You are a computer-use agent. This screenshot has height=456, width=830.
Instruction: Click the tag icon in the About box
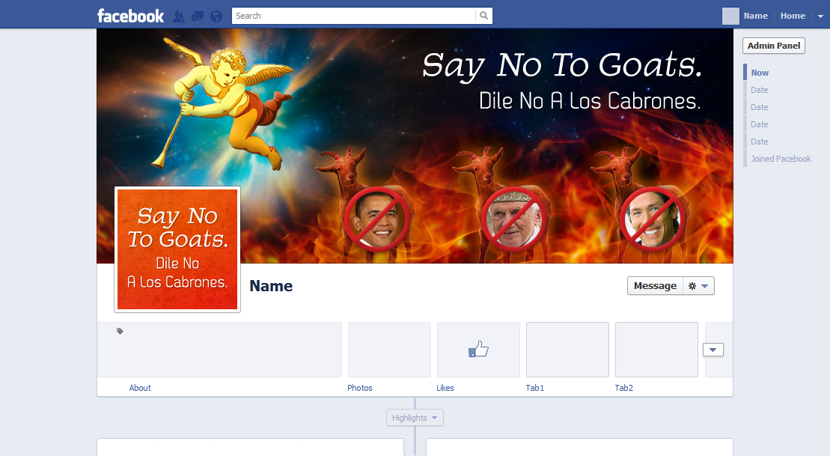[x=120, y=332]
